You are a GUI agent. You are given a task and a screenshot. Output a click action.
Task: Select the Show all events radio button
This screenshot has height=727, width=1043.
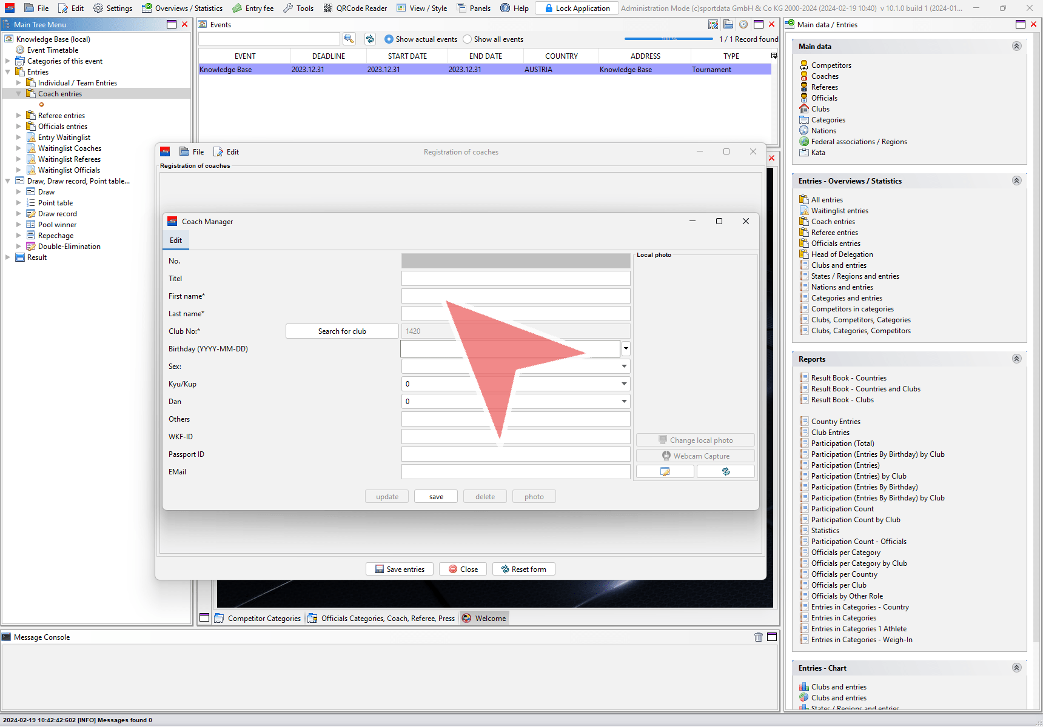pyautogui.click(x=467, y=39)
